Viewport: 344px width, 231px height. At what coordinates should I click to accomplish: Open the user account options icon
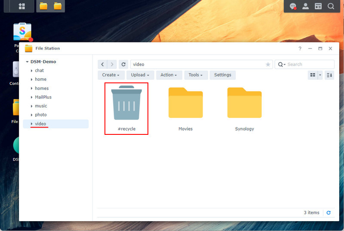[305, 6]
